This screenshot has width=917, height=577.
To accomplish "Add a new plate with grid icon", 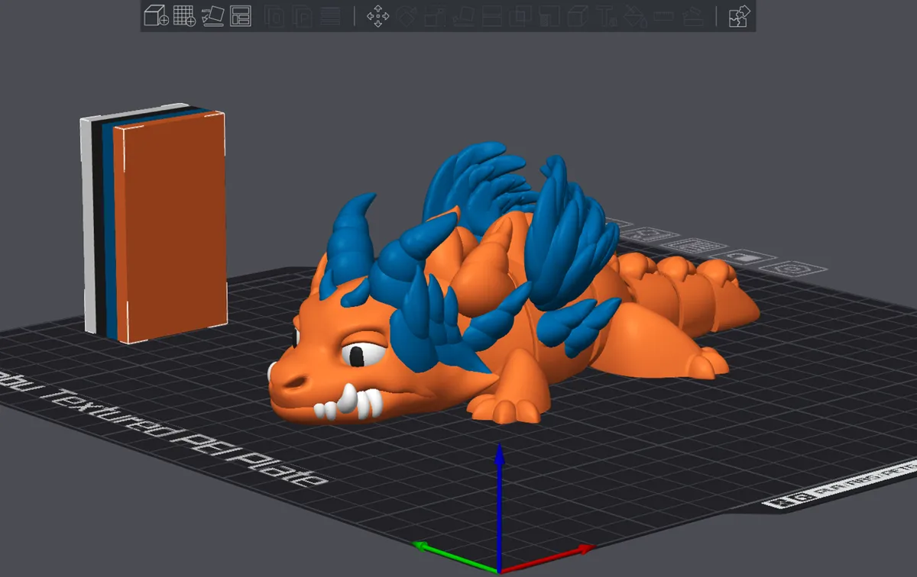I will 184,15.
